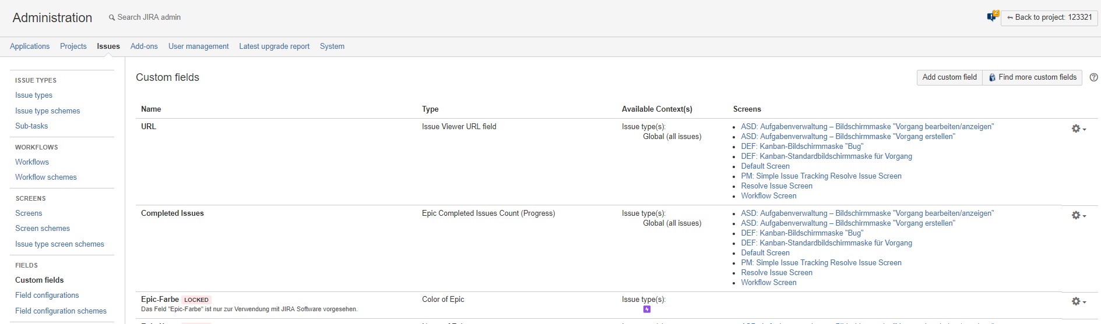
Task: Click the feedback notification icon
Action: point(992,17)
